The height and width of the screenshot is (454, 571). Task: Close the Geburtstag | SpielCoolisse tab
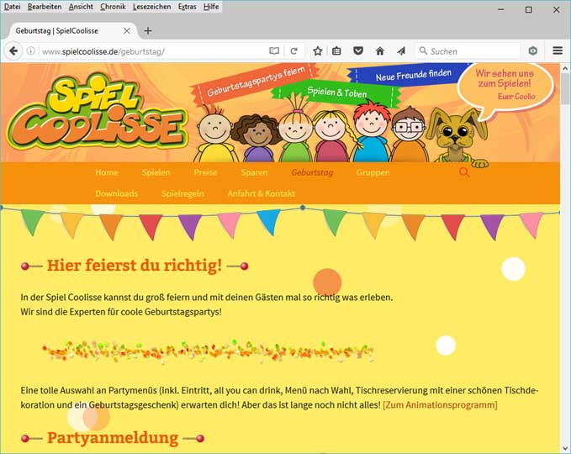click(127, 31)
